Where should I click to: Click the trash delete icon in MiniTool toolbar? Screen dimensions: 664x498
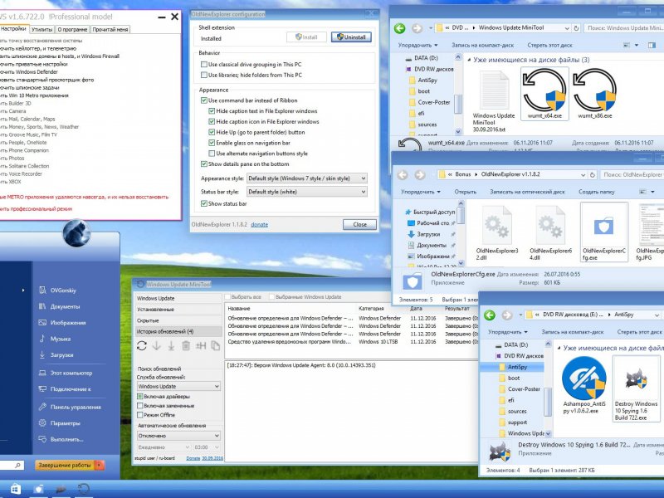point(186,345)
